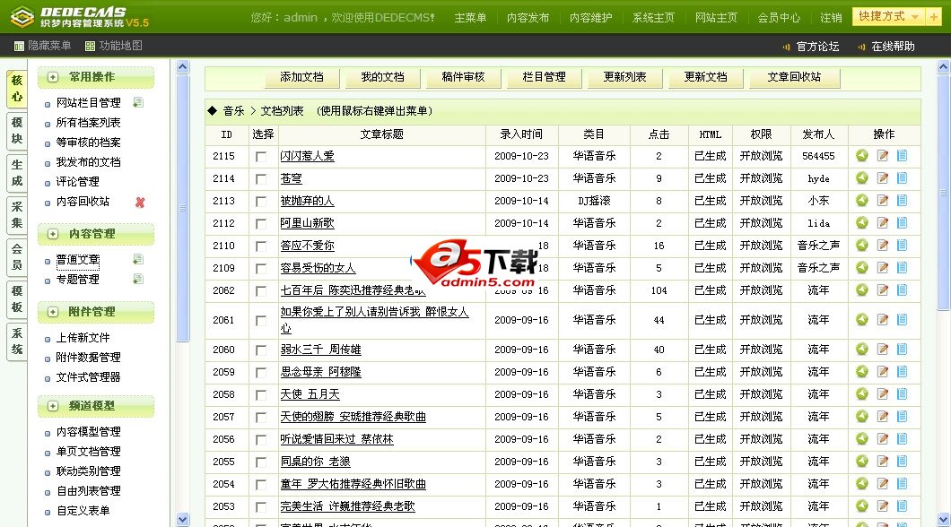The image size is (951, 527).
Task: Click the 栏目管理 button
Action: point(544,77)
